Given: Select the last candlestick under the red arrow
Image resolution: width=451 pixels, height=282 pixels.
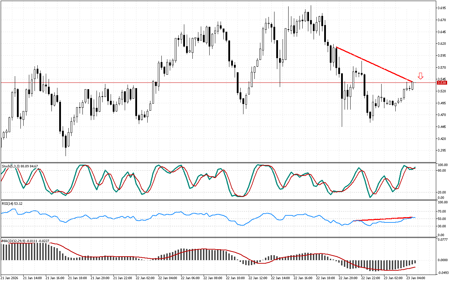Looking at the screenshot, I should [413, 86].
